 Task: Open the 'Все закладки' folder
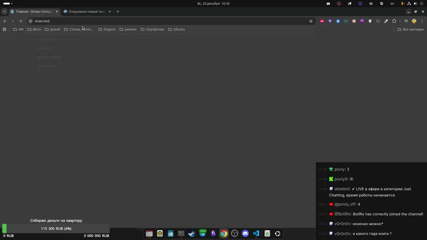coord(411,29)
